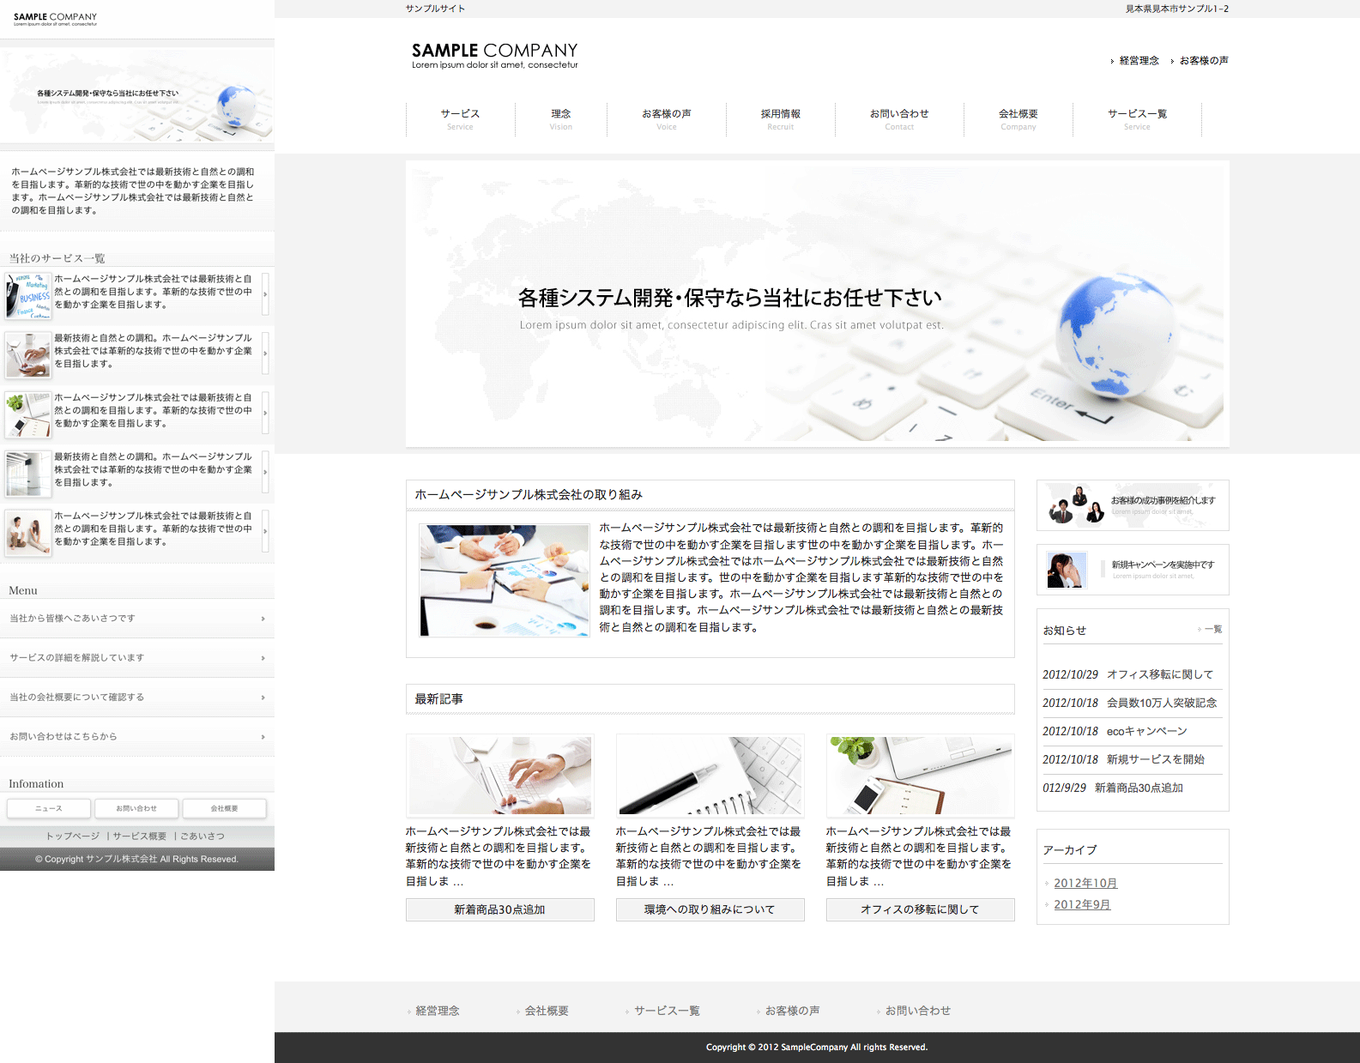Open the オフィス移転に関して news entry

pyautogui.click(x=1159, y=674)
